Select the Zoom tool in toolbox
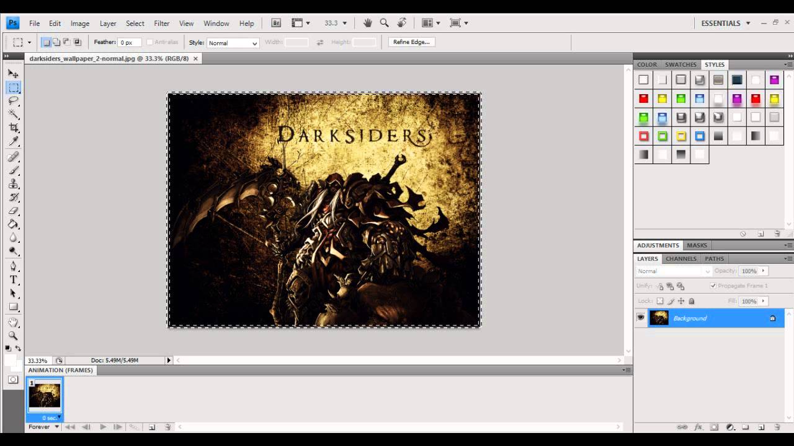The height and width of the screenshot is (446, 794). point(13,336)
